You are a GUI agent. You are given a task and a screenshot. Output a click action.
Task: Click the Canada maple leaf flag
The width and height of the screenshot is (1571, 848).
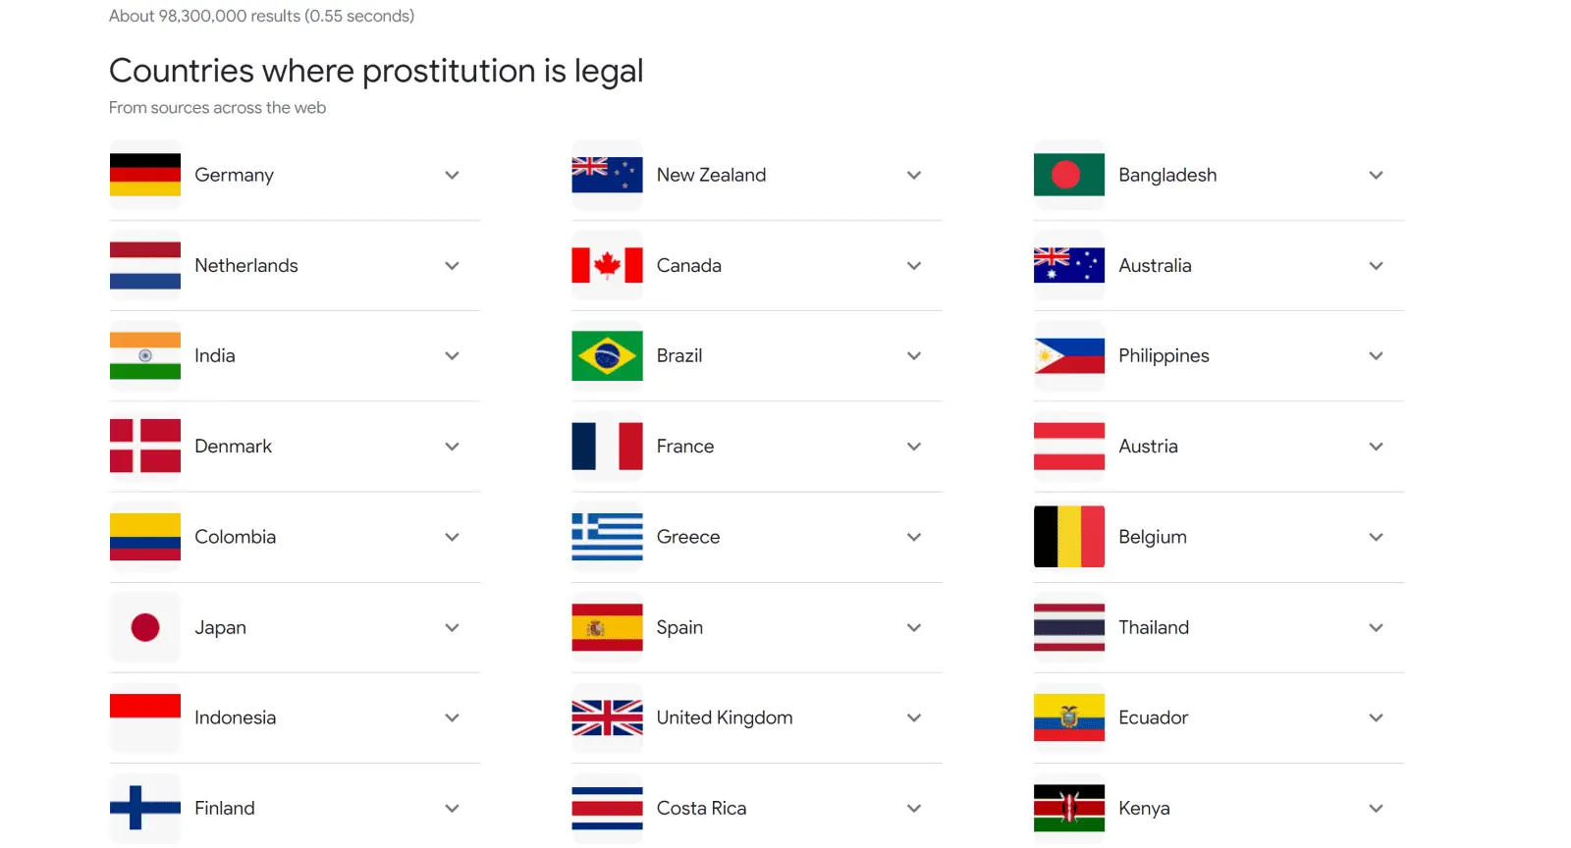point(607,265)
